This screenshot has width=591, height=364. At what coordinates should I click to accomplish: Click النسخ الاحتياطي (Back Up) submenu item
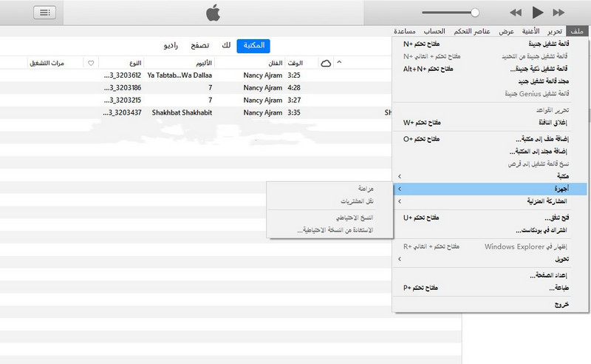329,218
